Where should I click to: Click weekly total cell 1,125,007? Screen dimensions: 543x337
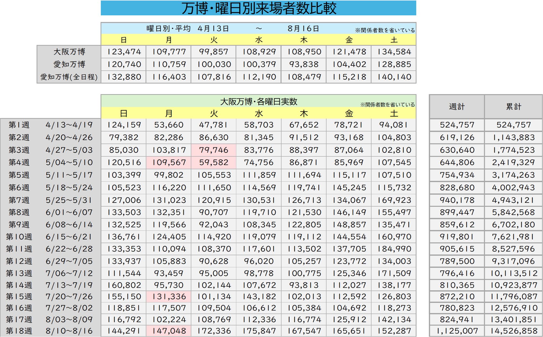pos(457,331)
